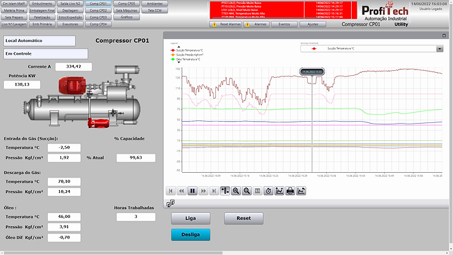This screenshot has width=453, height=255.
Task: Click the export trend data icon
Action: pos(301,191)
